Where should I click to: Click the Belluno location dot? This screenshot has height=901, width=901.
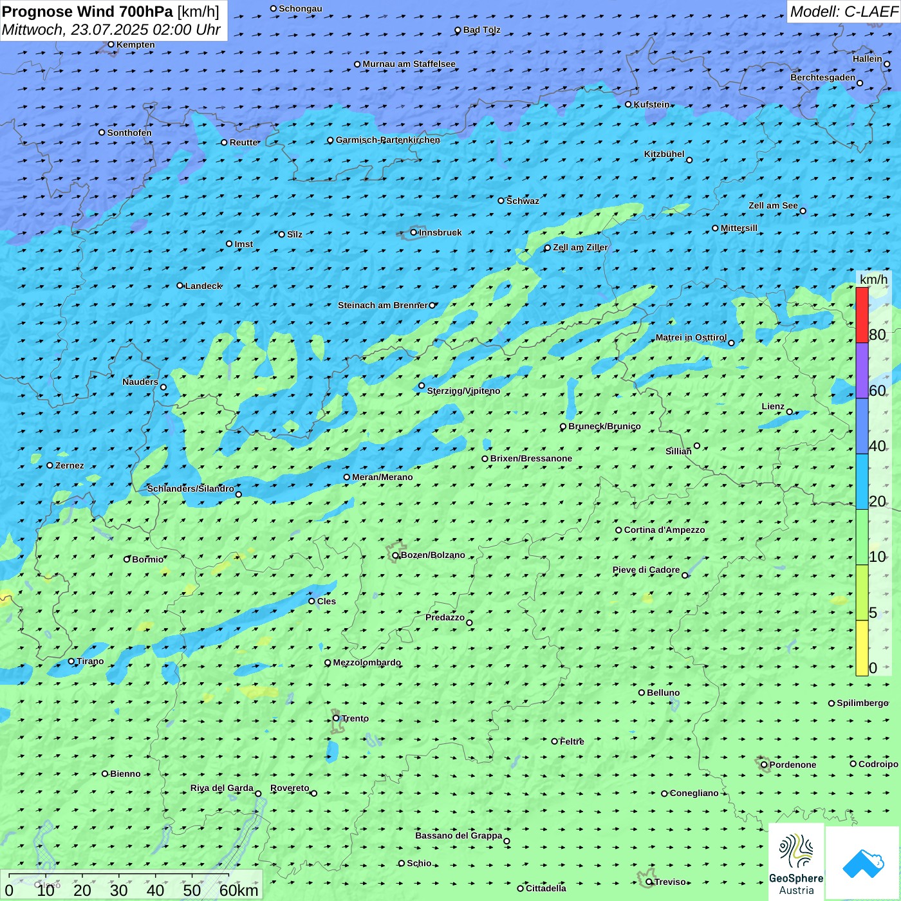coord(642,692)
